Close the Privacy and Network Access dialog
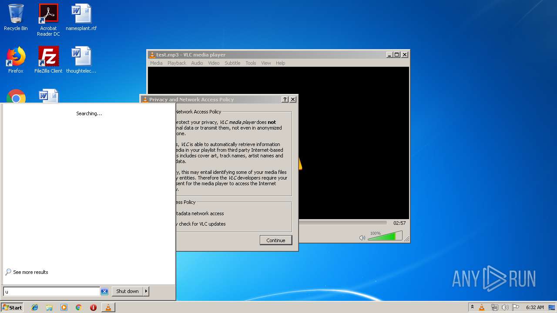The width and height of the screenshot is (557, 313). [293, 100]
